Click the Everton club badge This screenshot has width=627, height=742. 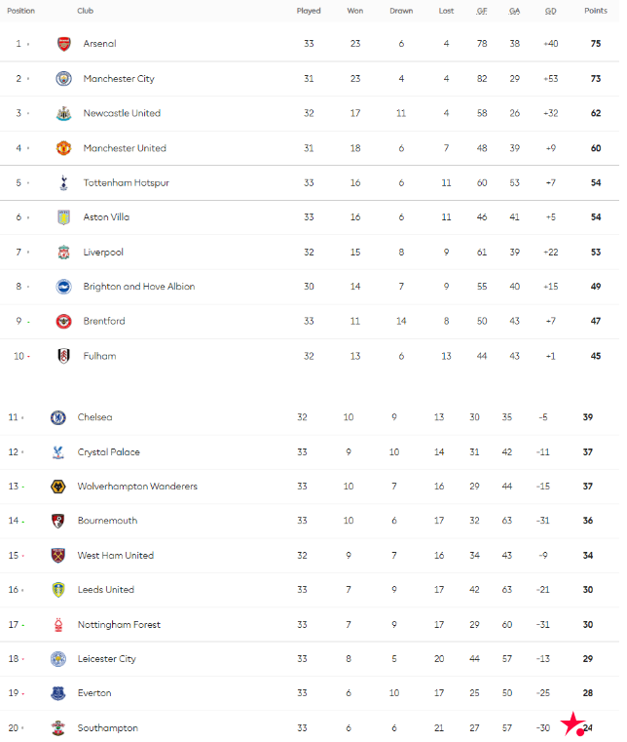[58, 693]
